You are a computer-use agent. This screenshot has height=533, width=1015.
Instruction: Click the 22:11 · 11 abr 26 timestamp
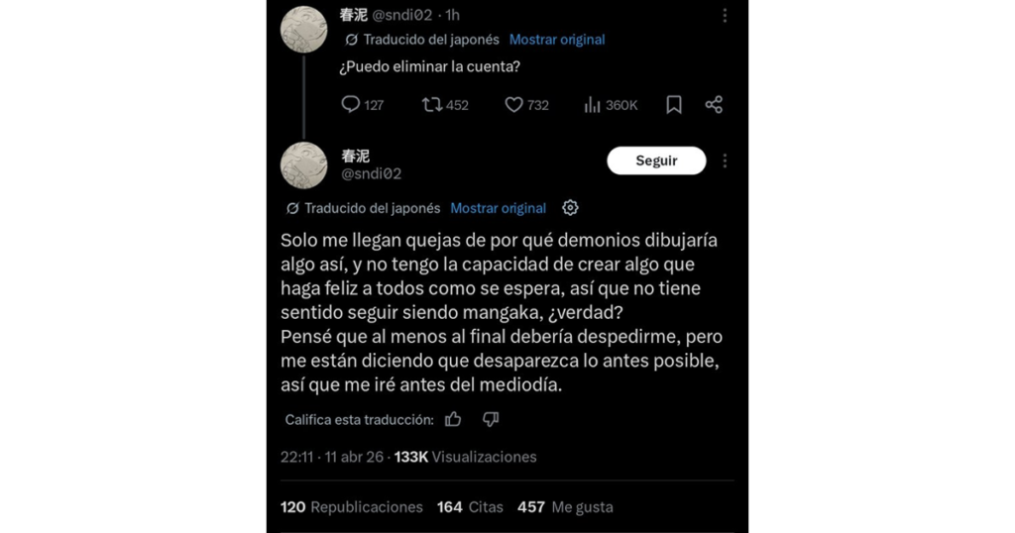[330, 457]
